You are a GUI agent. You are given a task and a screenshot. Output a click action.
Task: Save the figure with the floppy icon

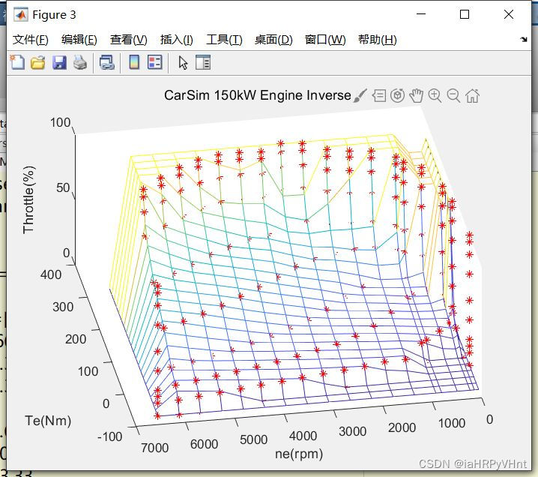point(59,63)
